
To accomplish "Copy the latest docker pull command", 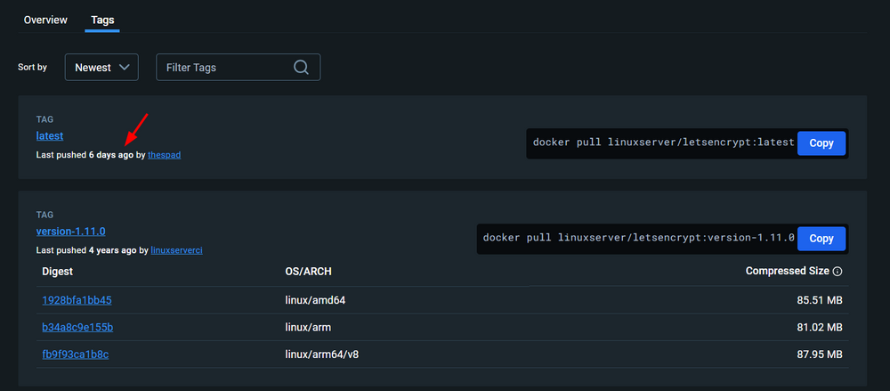I will [821, 143].
